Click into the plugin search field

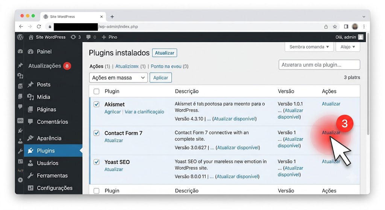point(319,65)
